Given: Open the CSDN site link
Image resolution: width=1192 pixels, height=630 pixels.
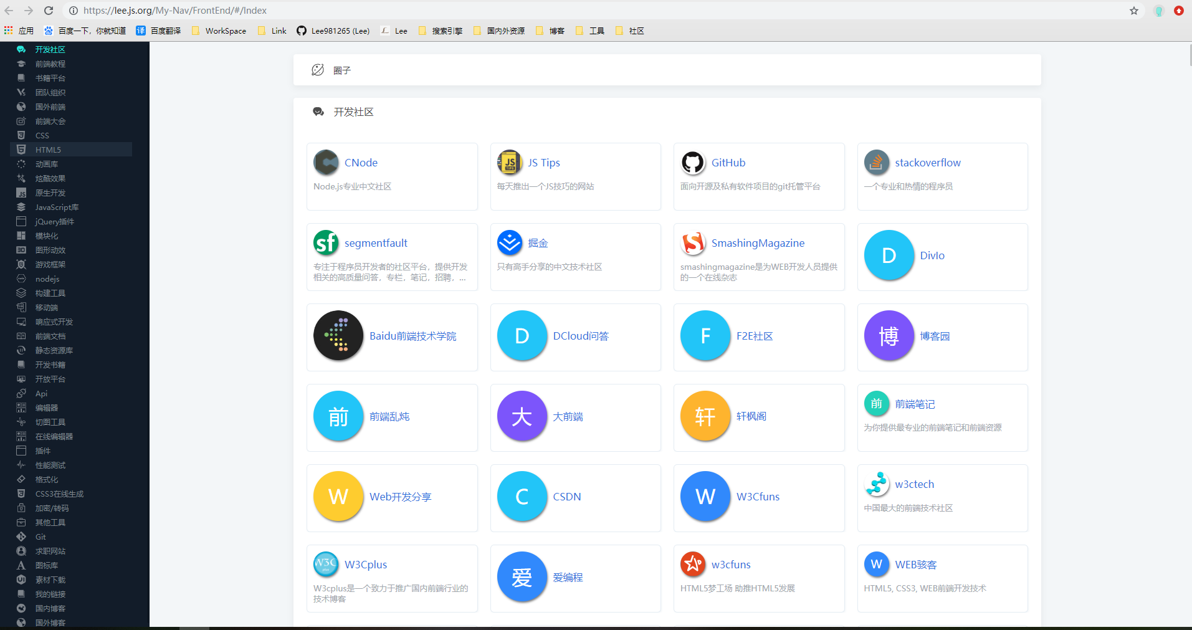Looking at the screenshot, I should pos(566,497).
